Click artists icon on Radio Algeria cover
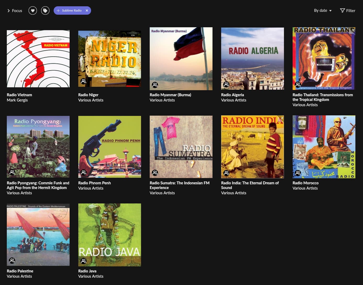The width and height of the screenshot is (363, 285). click(x=226, y=84)
